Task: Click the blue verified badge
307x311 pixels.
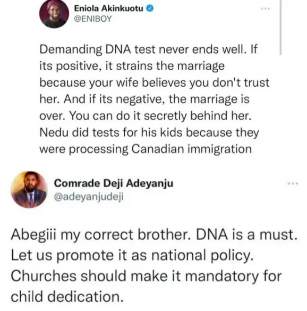Action: coord(150,9)
